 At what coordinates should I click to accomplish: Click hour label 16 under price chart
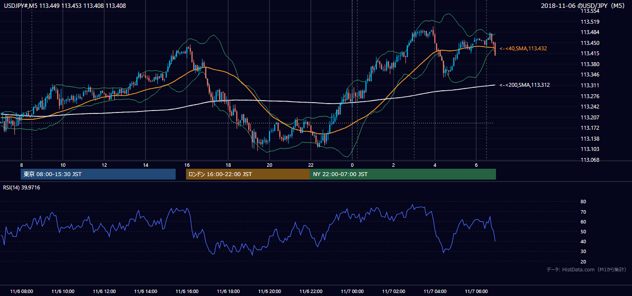point(187,164)
